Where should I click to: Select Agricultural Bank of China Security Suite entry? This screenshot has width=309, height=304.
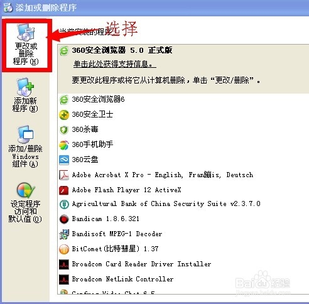(x=183, y=204)
